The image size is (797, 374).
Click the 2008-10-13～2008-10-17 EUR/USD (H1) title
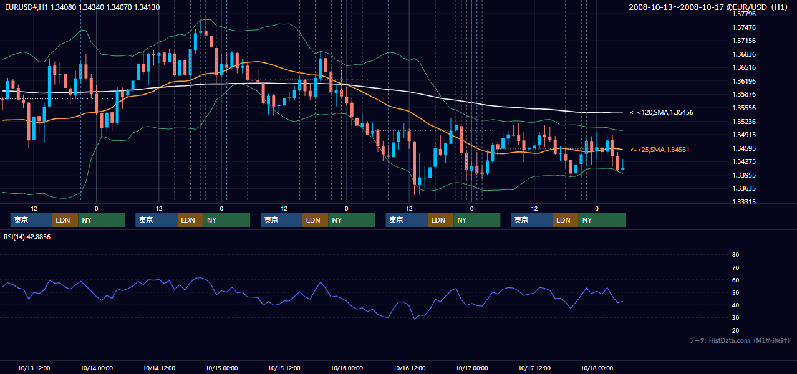(709, 7)
